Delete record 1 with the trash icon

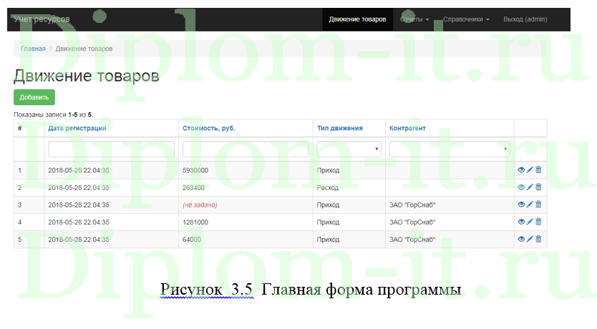pyautogui.click(x=538, y=170)
